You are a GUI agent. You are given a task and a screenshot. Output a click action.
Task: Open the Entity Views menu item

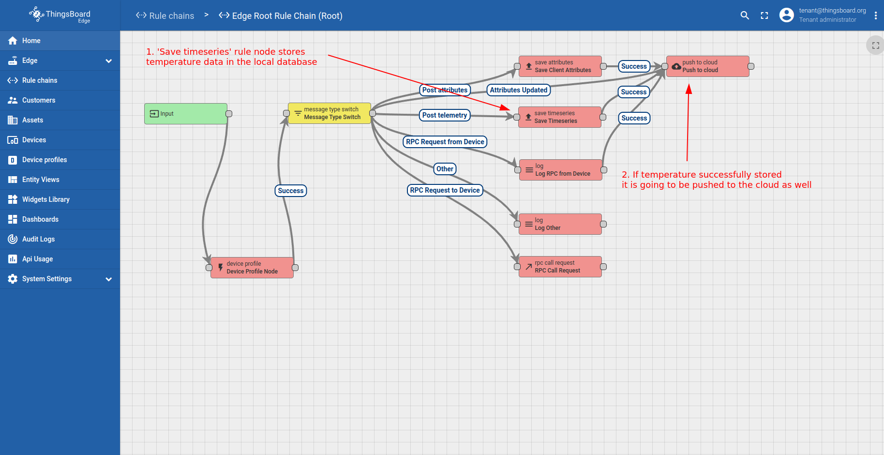pyautogui.click(x=60, y=180)
